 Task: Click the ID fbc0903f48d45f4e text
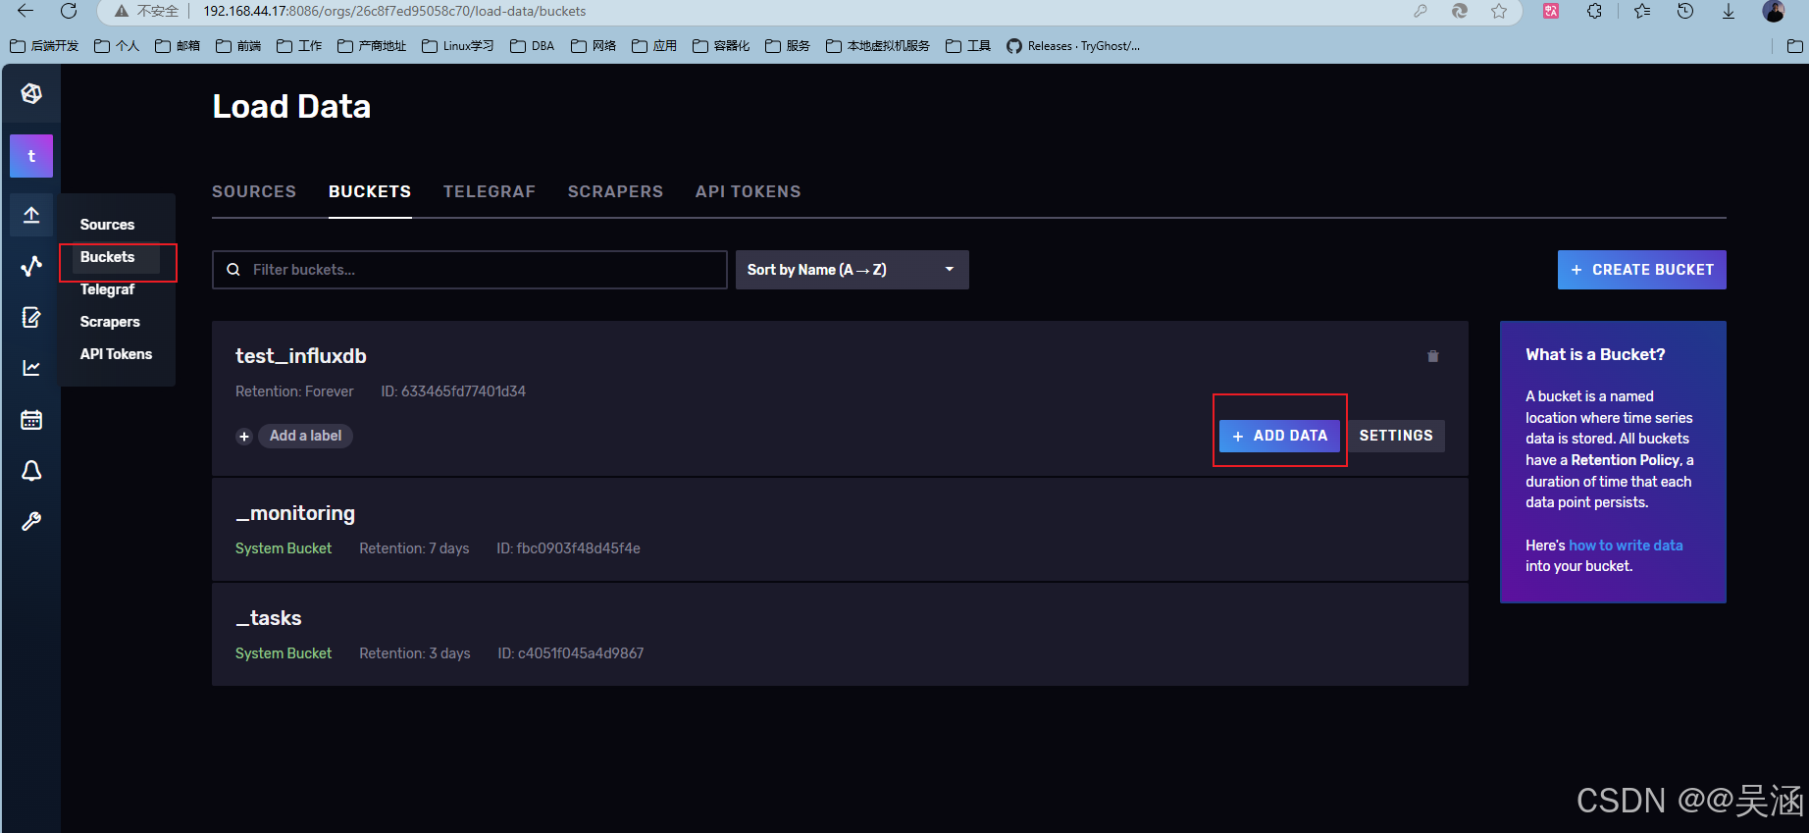point(568,548)
